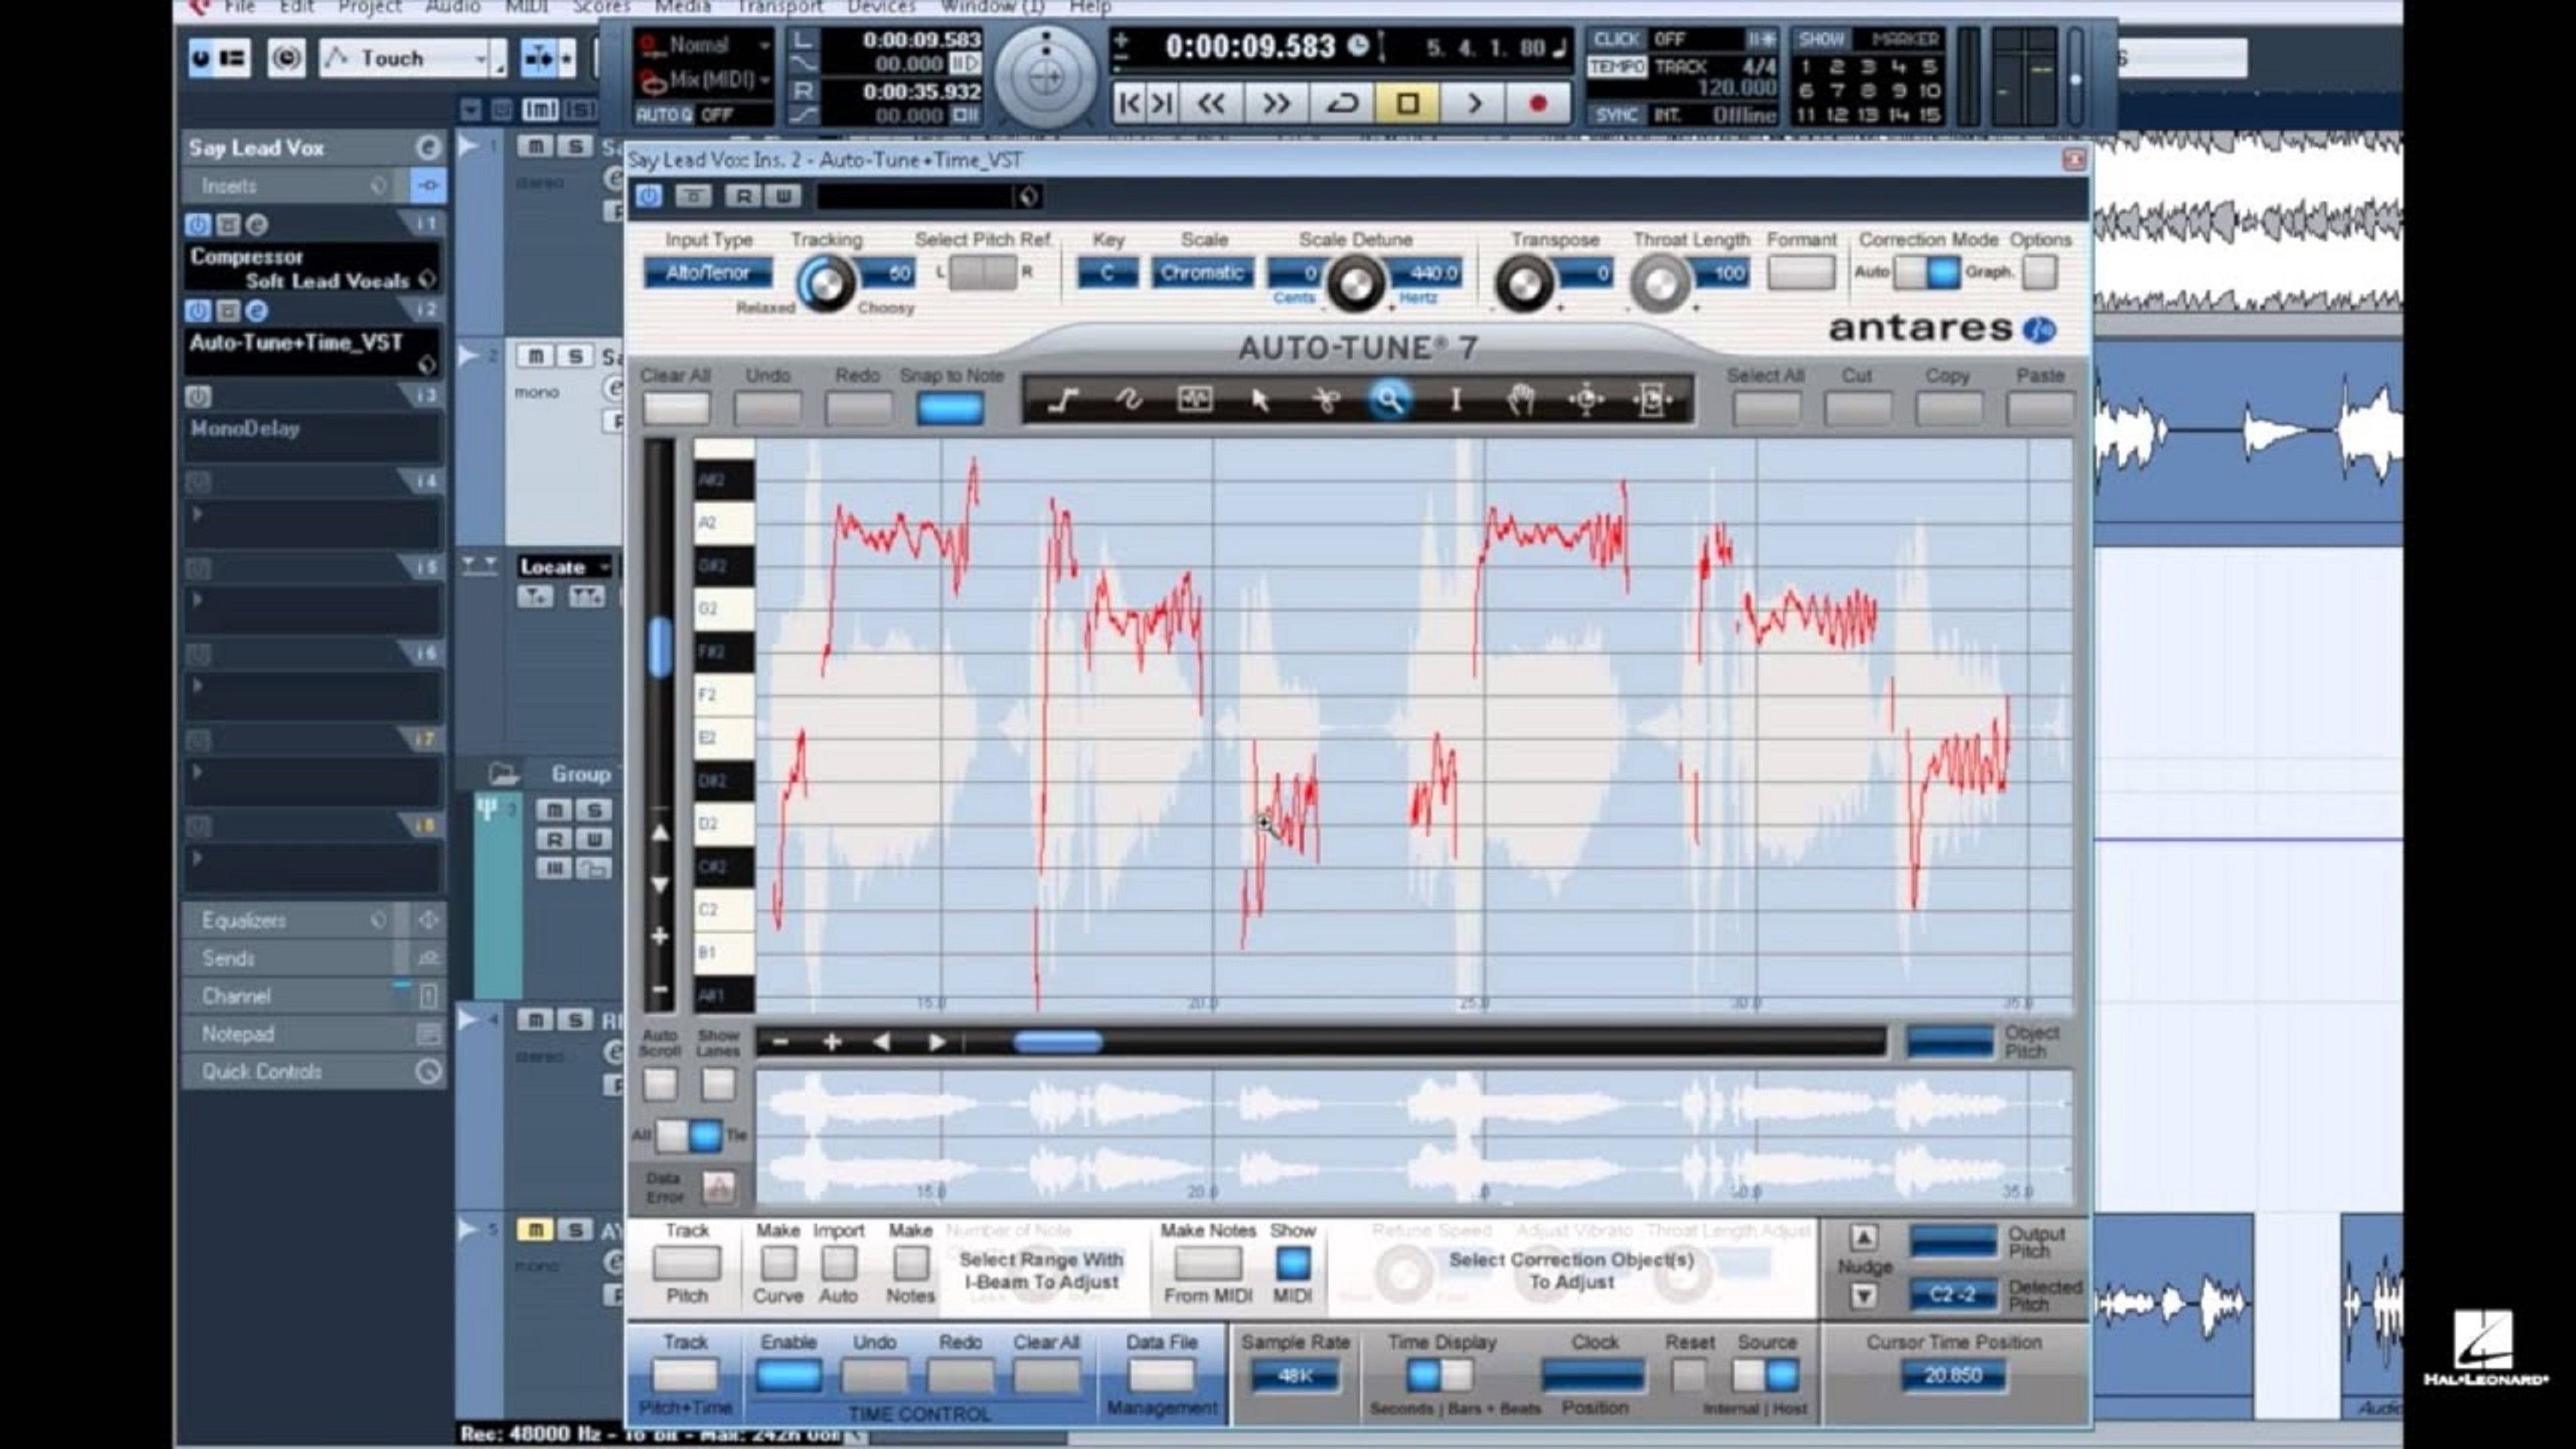2576x1449 pixels.
Task: Toggle the Formant button
Action: click(x=1800, y=272)
